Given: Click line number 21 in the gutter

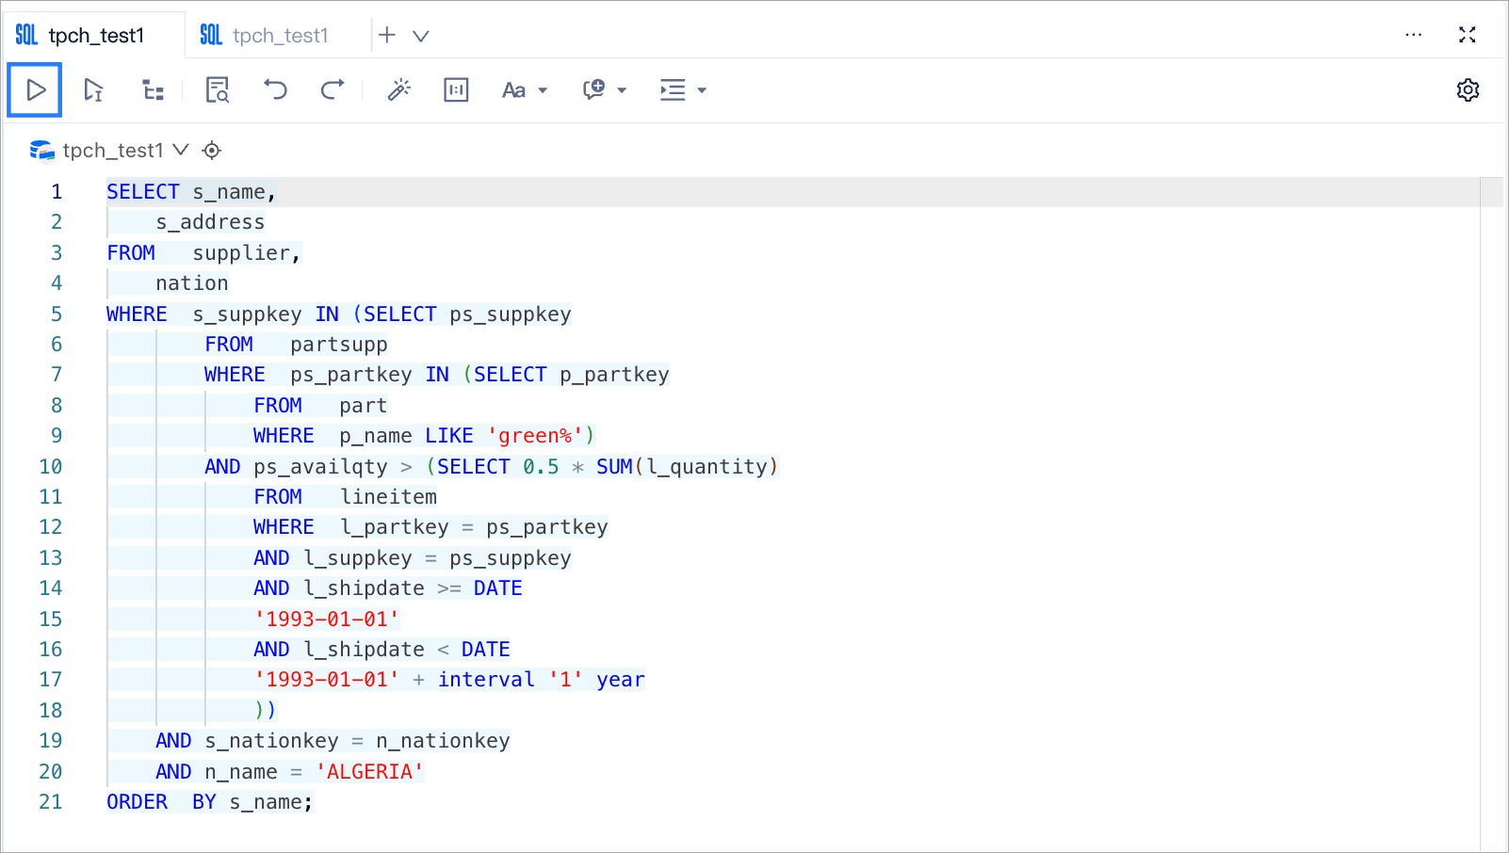Looking at the screenshot, I should [51, 802].
